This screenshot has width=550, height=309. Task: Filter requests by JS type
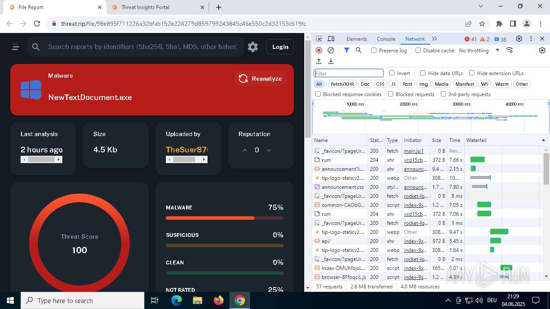[x=393, y=84]
